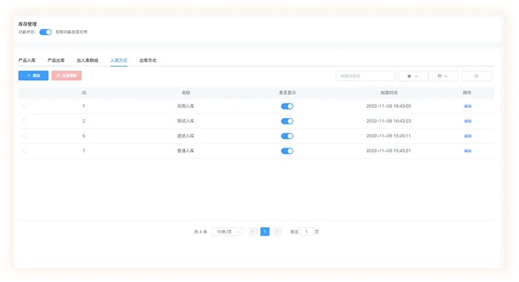
Task: Click timestamp 2022-11-09 15:45:11
Action: tap(389, 136)
